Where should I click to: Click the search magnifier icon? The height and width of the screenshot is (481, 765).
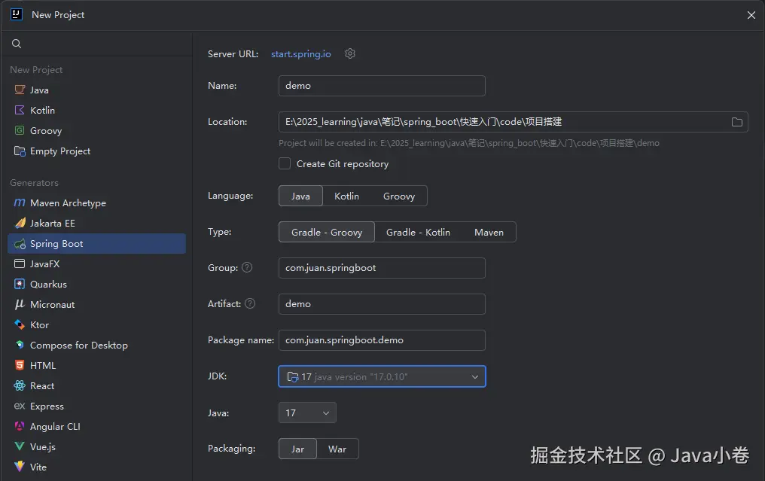coord(17,44)
